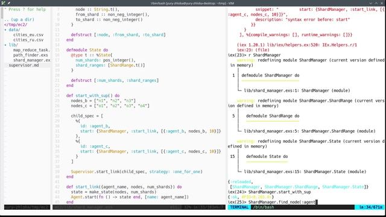Click the ln:34/671 position indicator
386x217 pixels.
point(370,207)
